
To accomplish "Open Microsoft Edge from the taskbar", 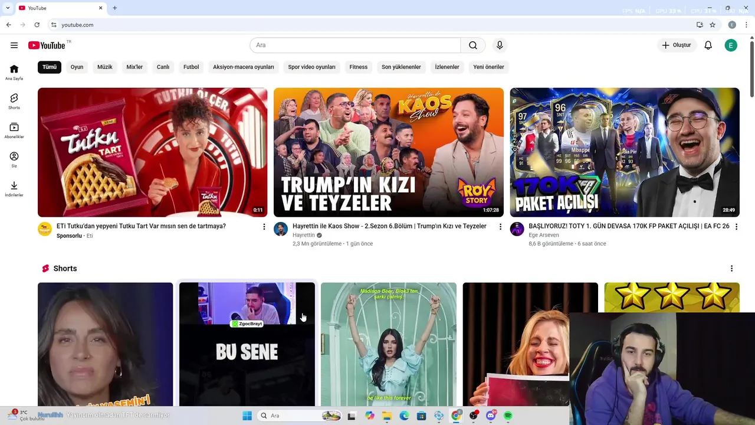I will [x=404, y=416].
